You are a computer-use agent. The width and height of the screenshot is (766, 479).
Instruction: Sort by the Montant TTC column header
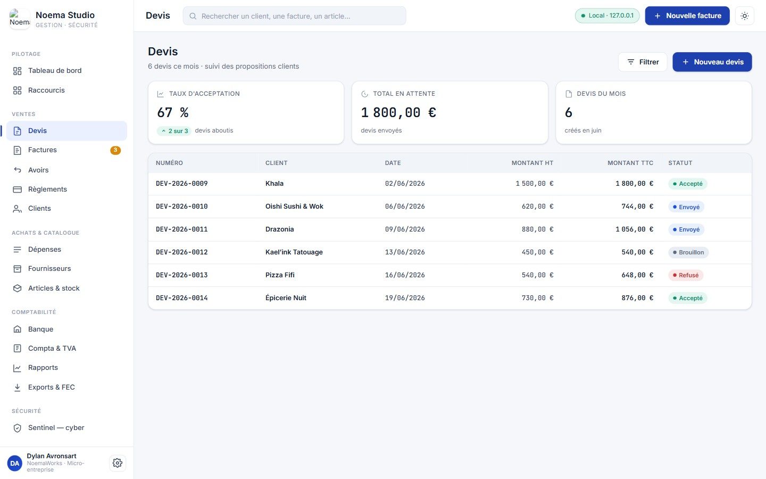pyautogui.click(x=630, y=163)
